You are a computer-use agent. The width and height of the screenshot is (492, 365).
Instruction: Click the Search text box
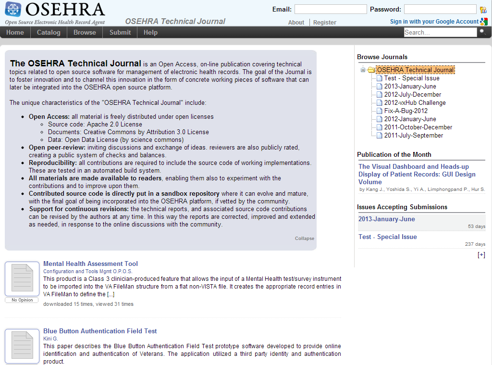tap(440, 32)
